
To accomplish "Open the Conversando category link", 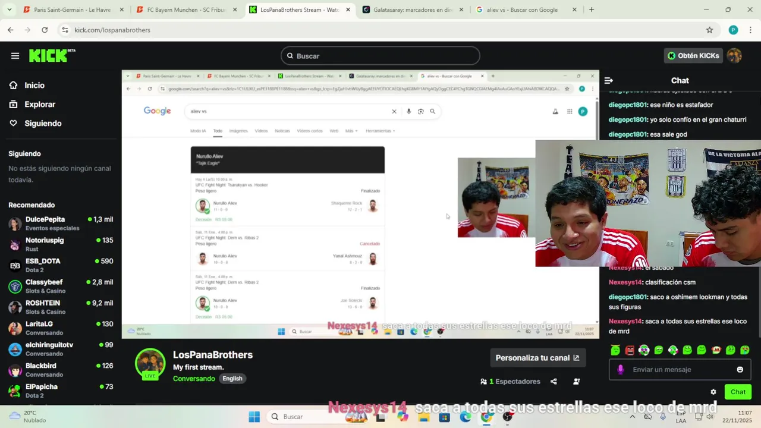I will (x=194, y=379).
